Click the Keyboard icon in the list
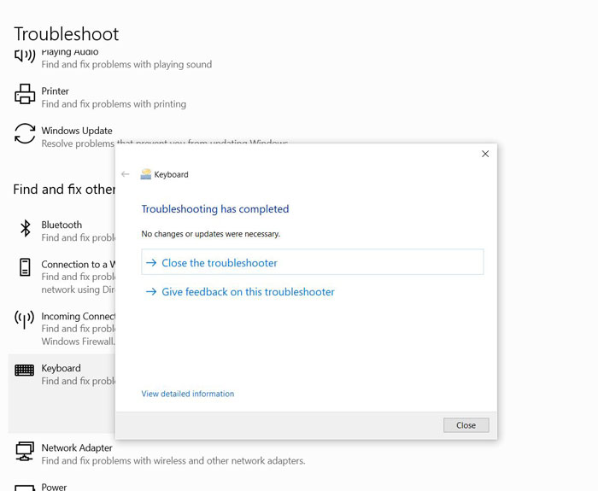The width and height of the screenshot is (598, 491). [x=25, y=371]
